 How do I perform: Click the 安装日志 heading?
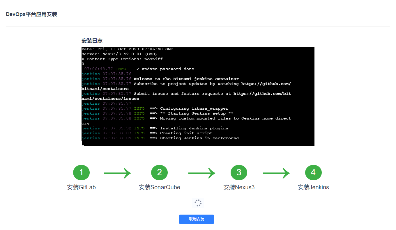[x=92, y=41]
